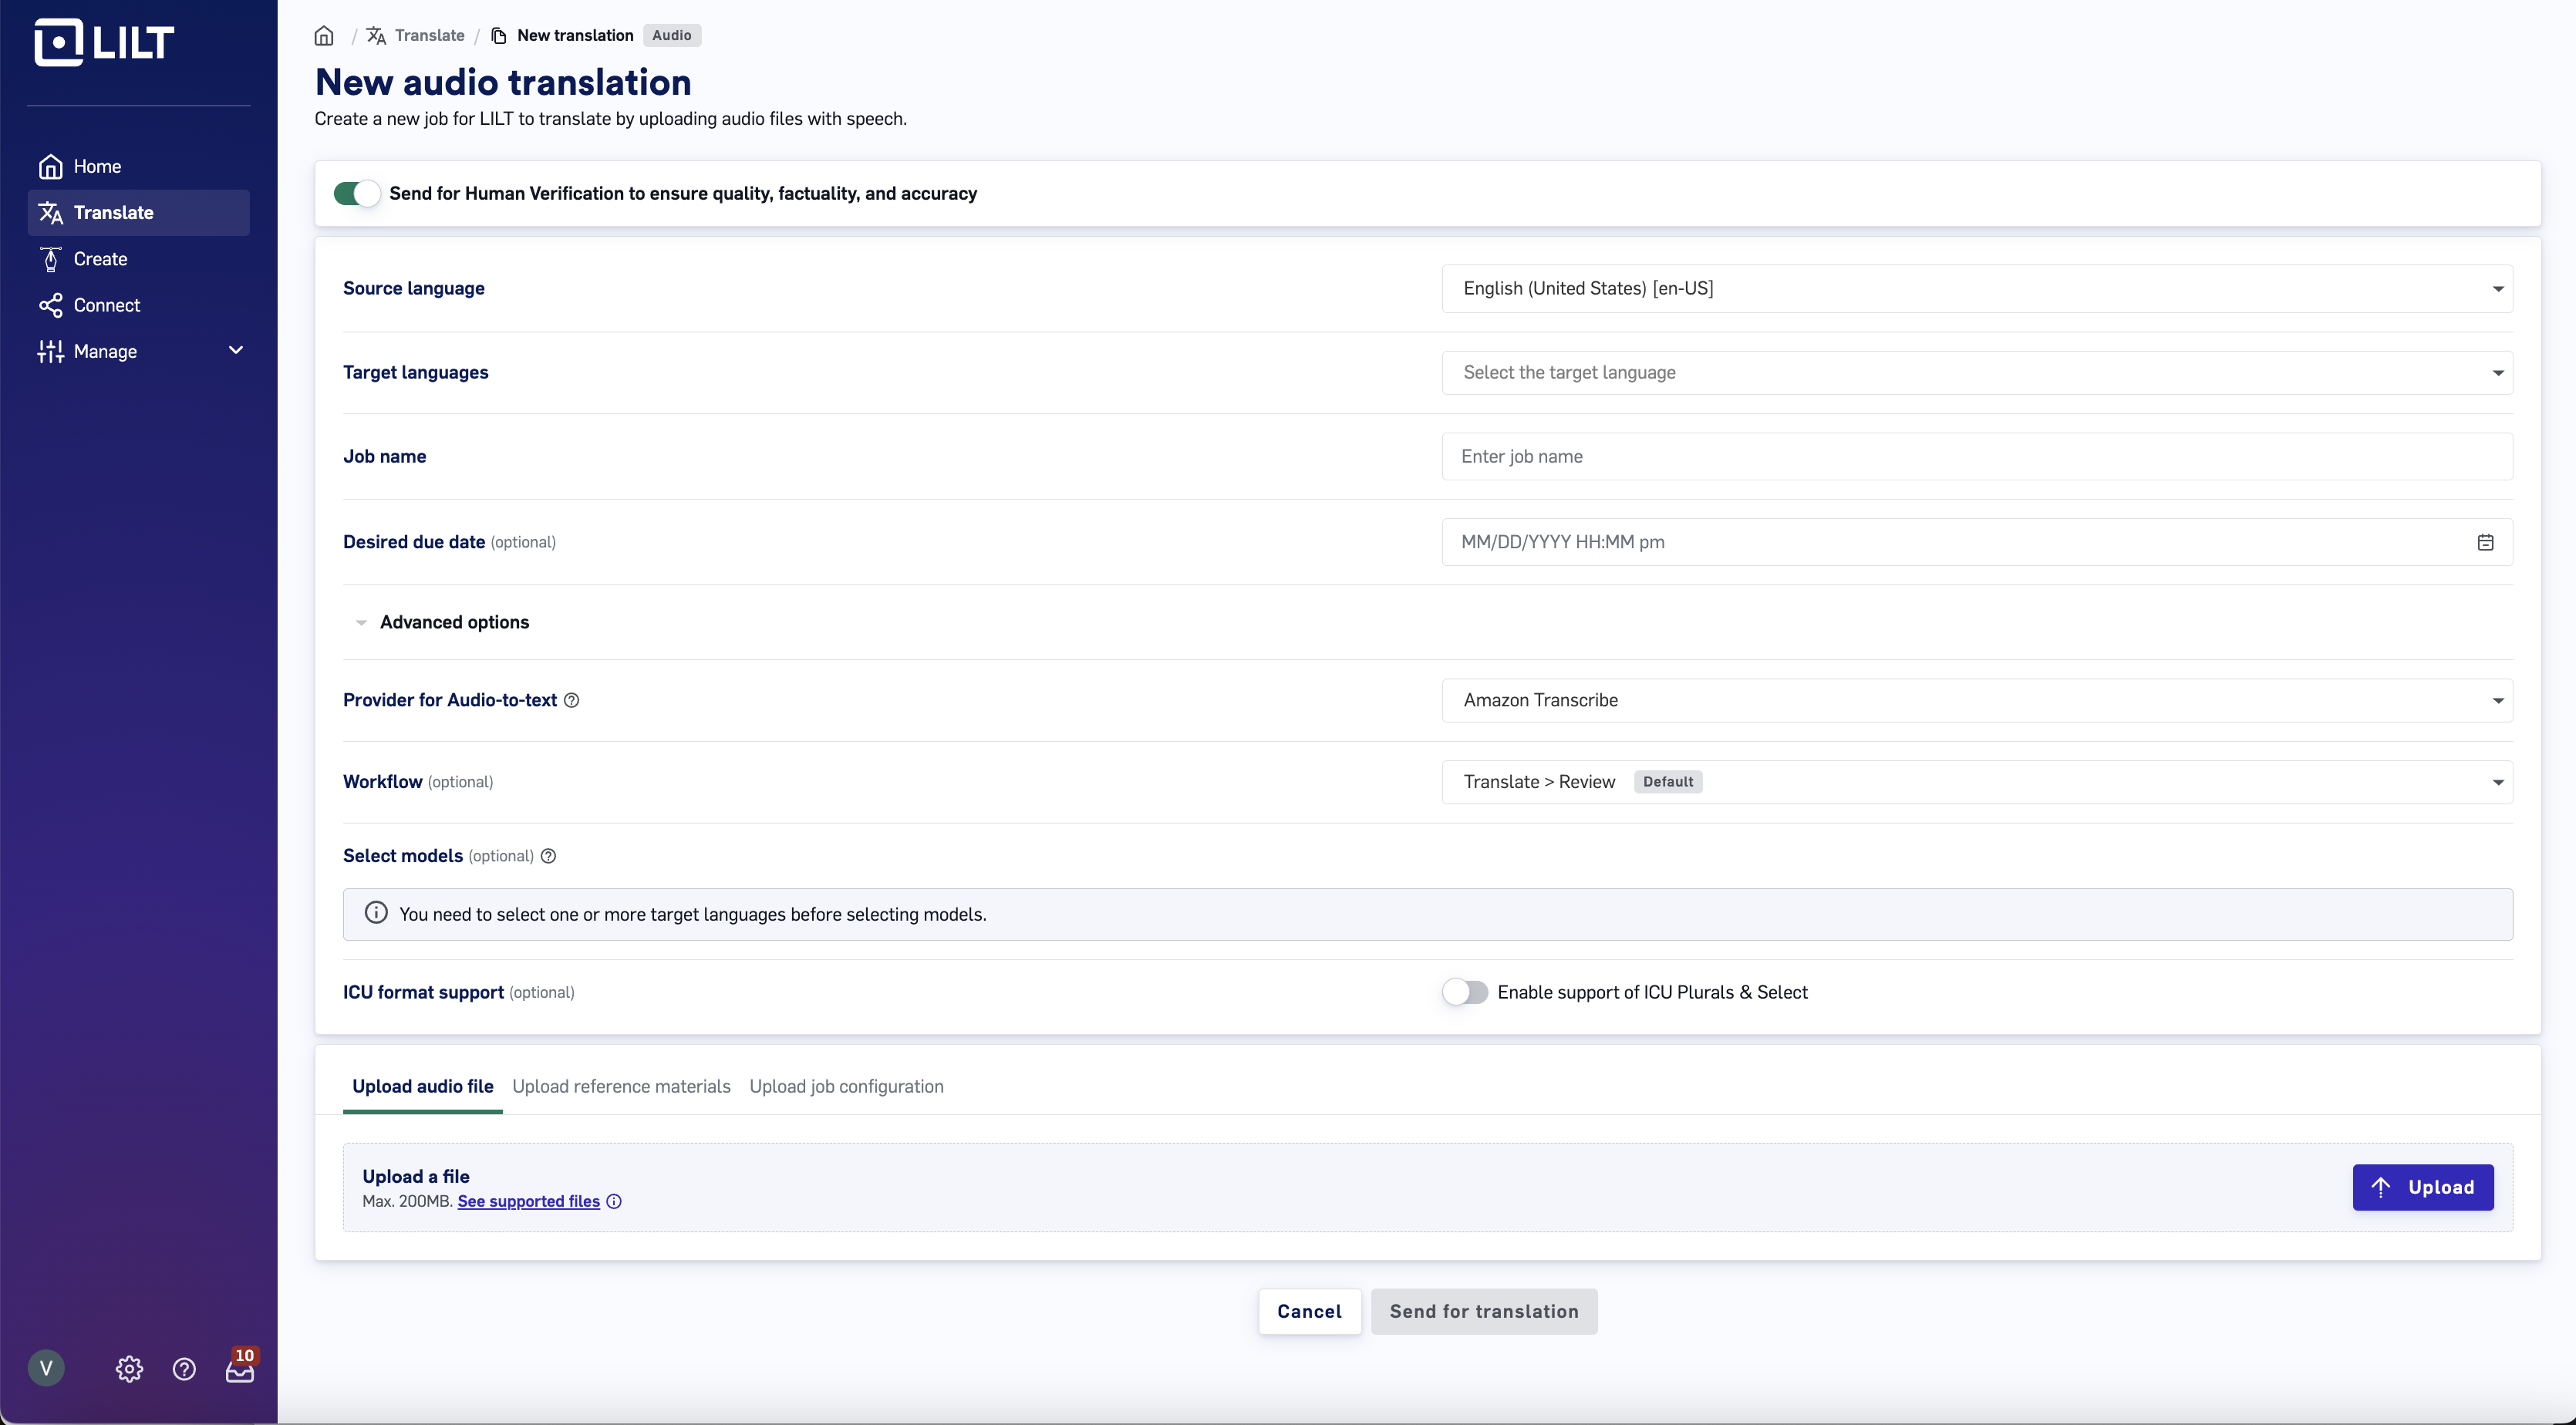2576x1425 pixels.
Task: Toggle Send for Human Verification switch
Action: tap(357, 193)
